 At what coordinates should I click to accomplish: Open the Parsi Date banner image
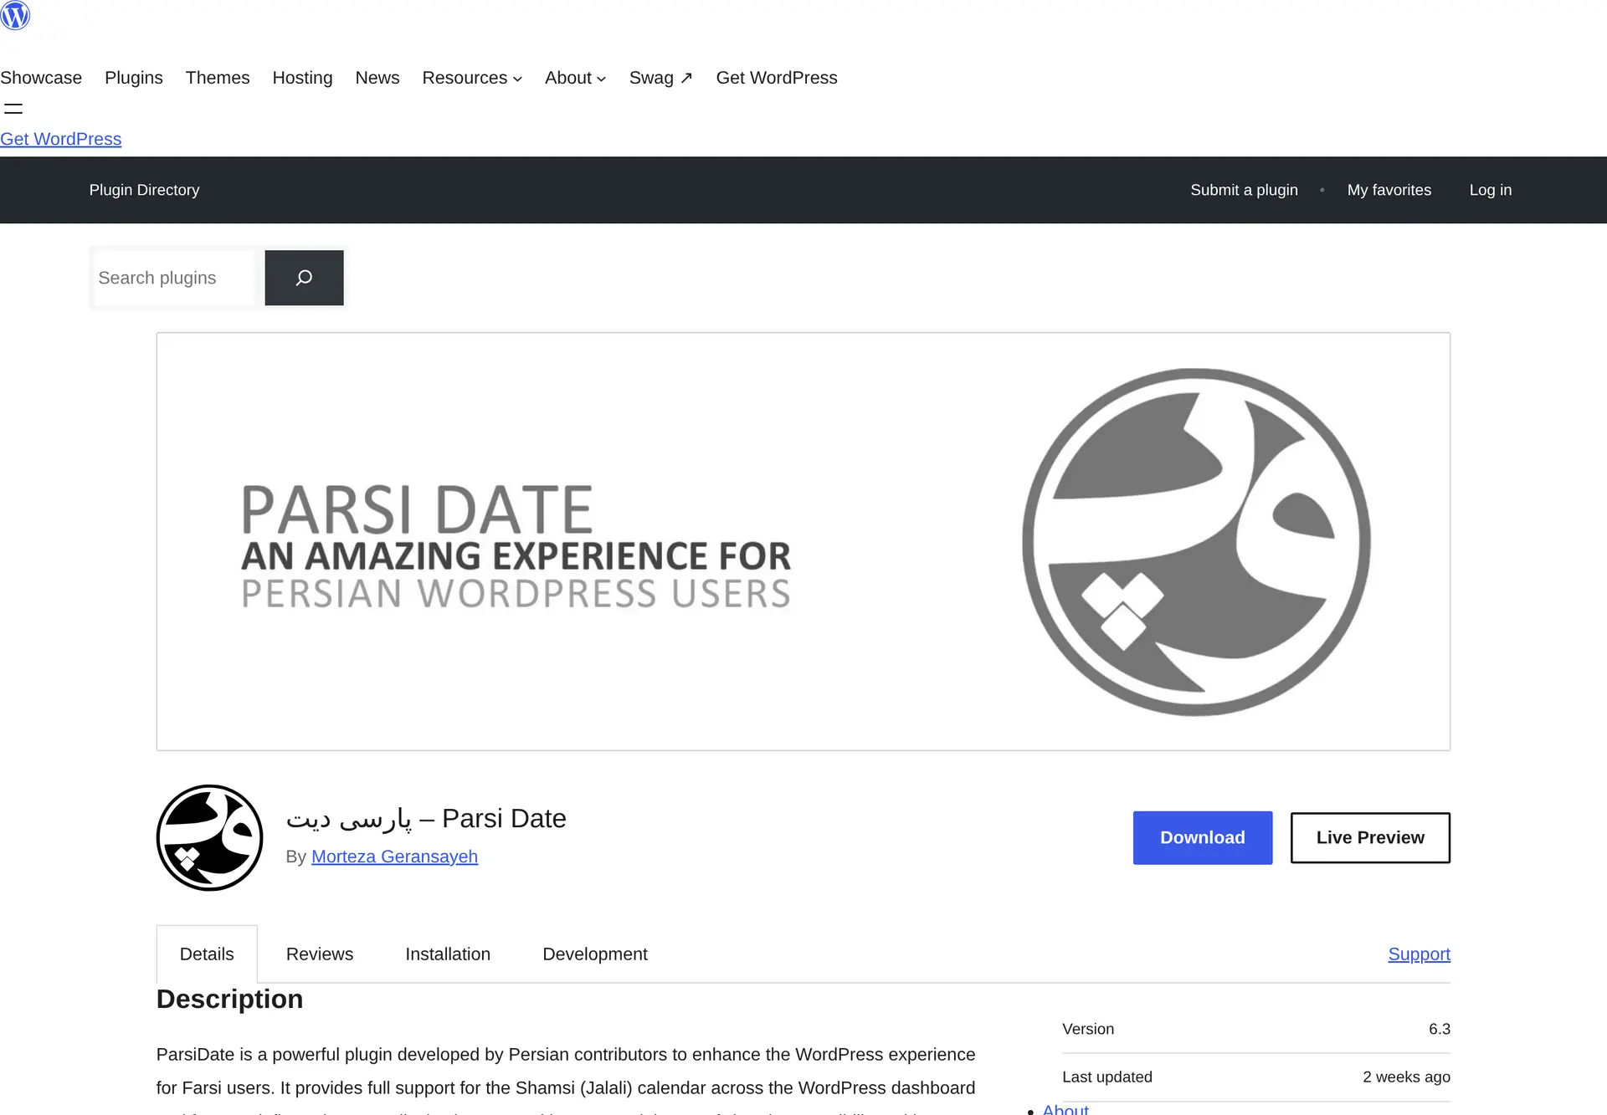click(x=803, y=541)
